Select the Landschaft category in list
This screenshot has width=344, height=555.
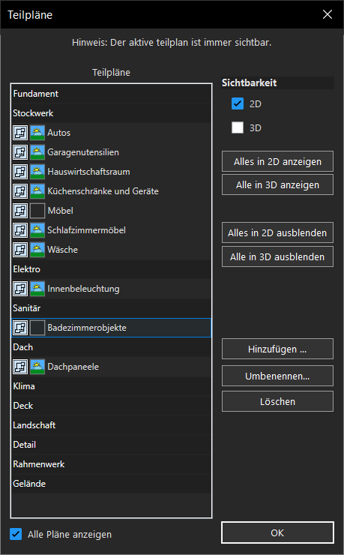[x=112, y=425]
